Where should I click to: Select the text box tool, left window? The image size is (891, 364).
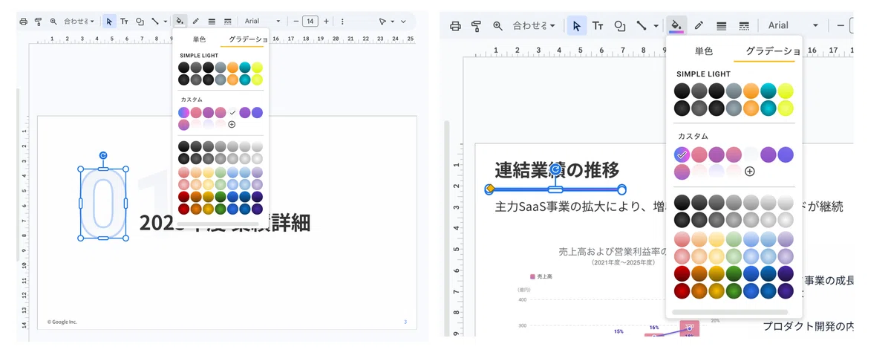[124, 22]
